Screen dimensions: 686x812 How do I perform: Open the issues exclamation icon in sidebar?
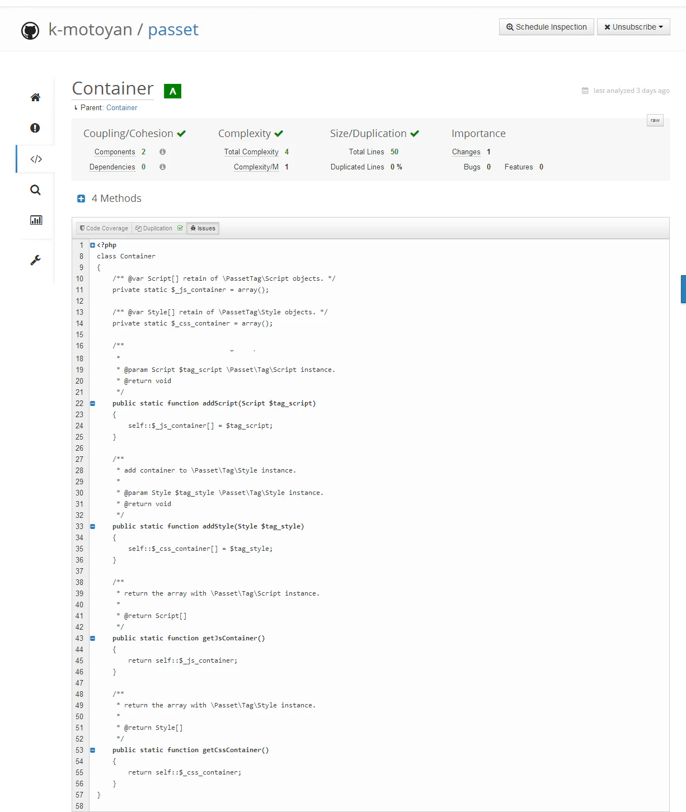click(x=35, y=128)
